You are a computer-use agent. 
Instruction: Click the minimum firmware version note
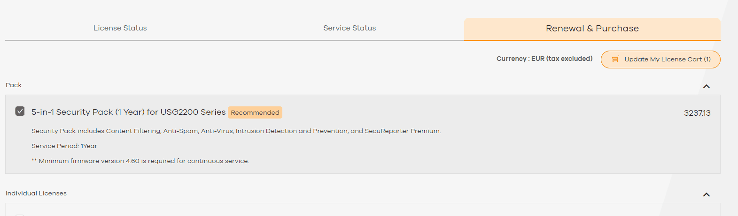[x=140, y=161]
